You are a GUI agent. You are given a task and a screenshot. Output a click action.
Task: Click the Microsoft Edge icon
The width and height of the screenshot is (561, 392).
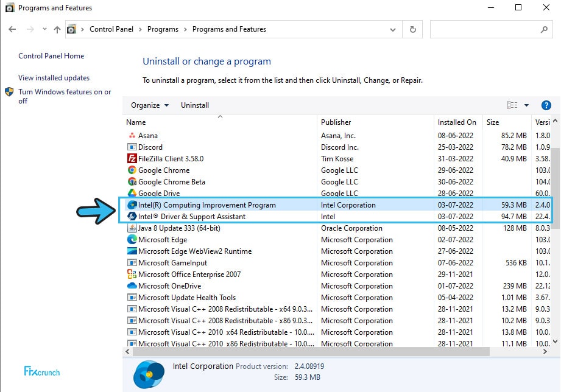pos(132,239)
